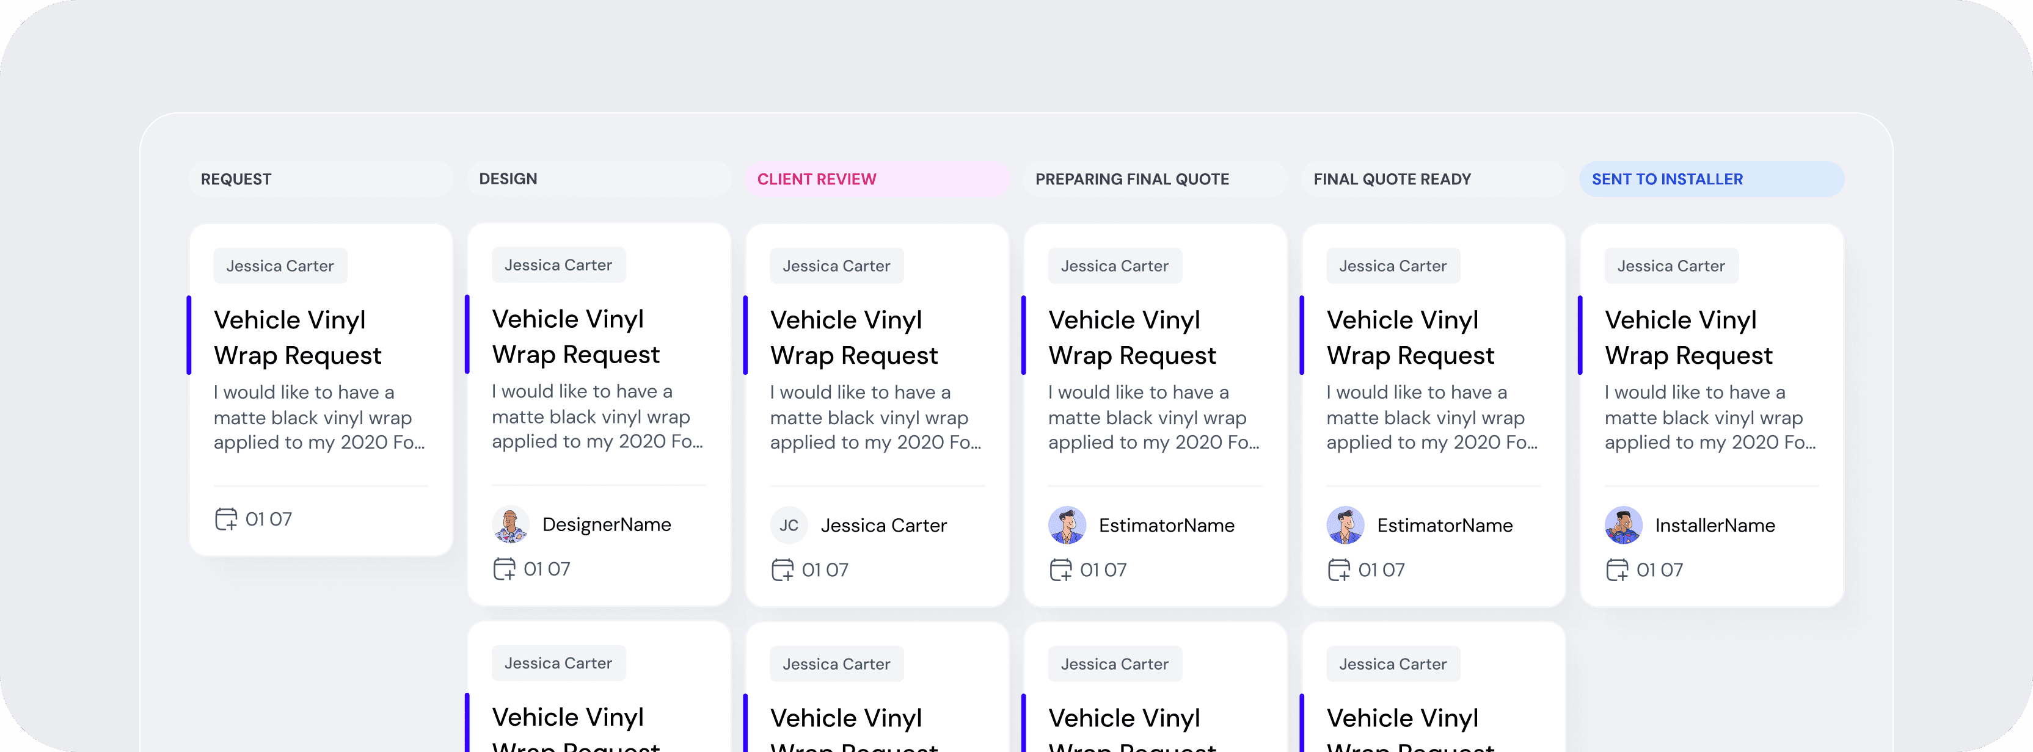
Task: Click Jessica Carter tag on Request card
Action: [x=279, y=266]
